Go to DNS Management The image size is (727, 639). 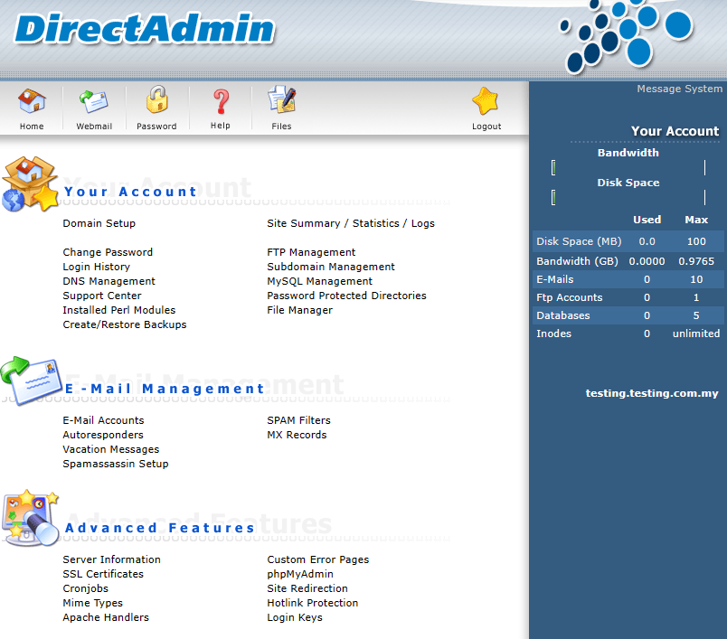pos(109,280)
